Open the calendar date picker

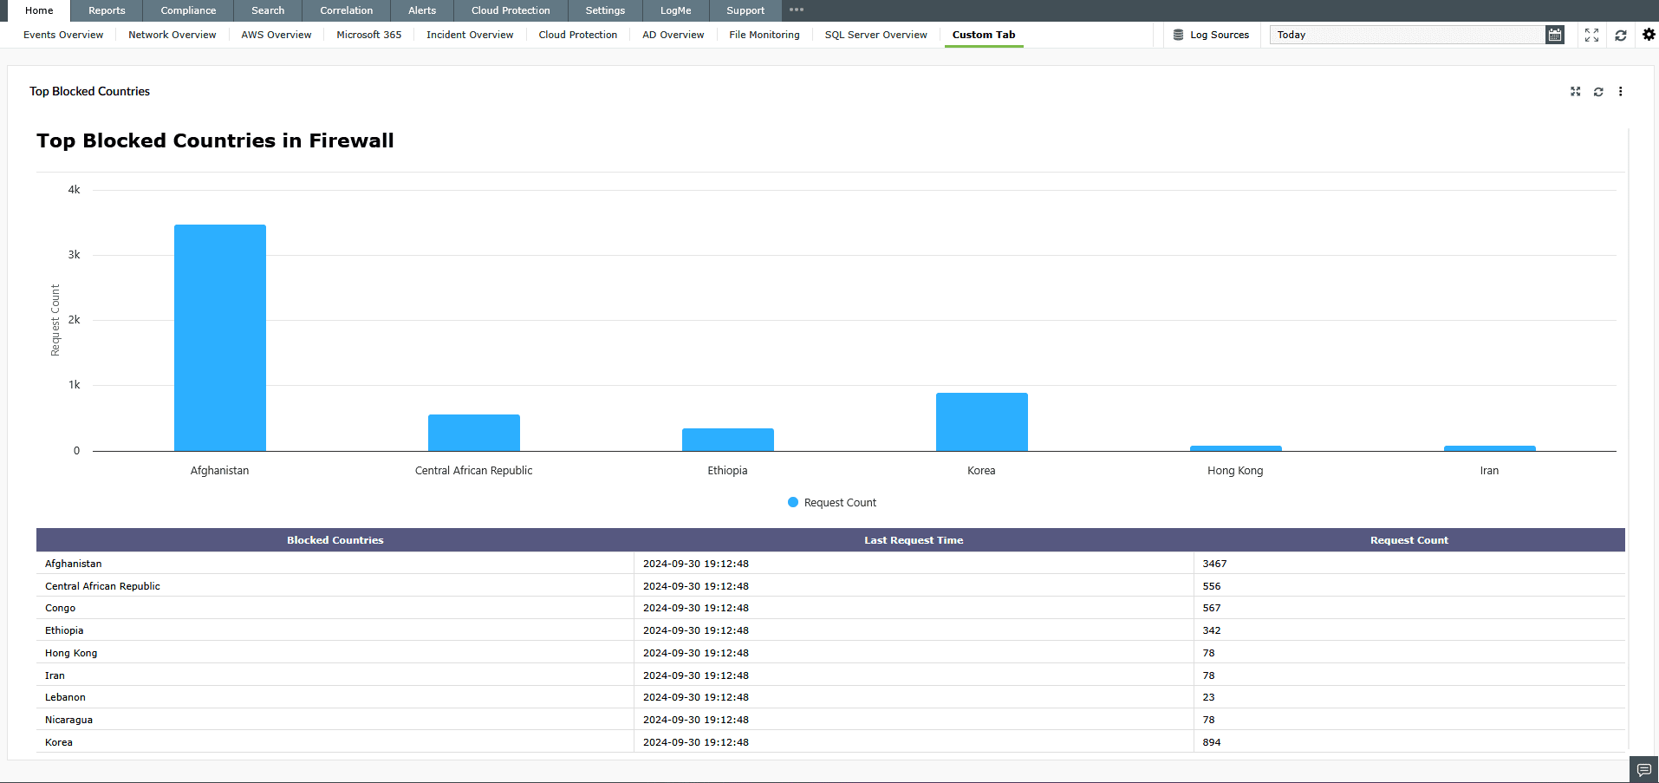(x=1555, y=35)
